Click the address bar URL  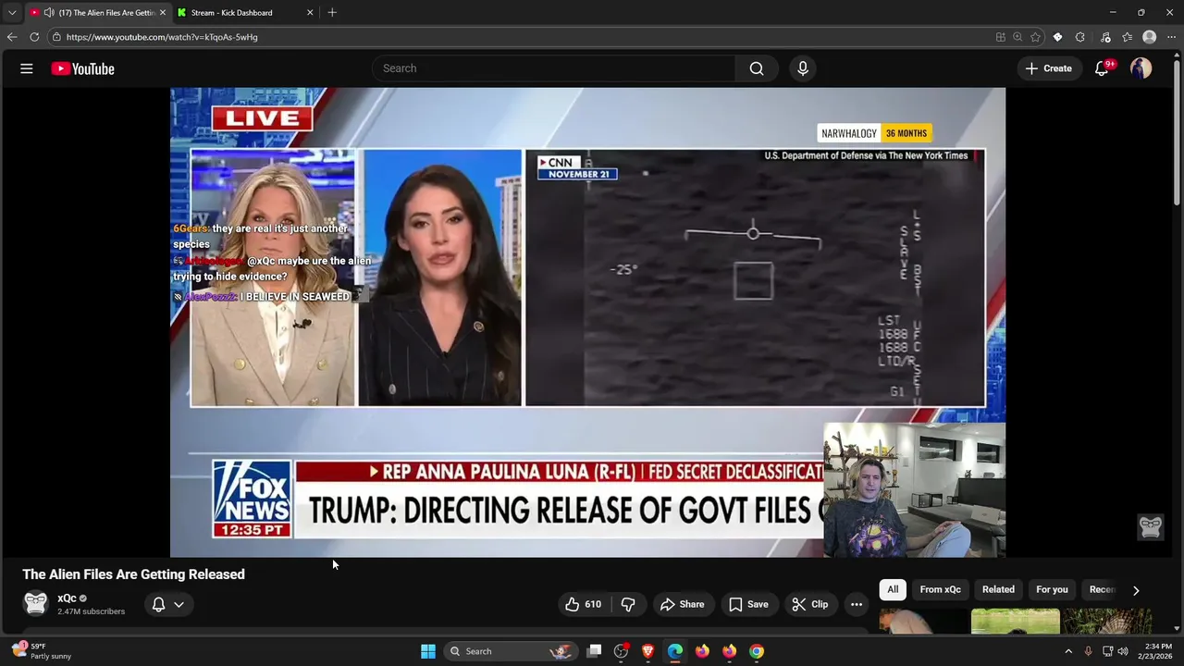(x=162, y=37)
